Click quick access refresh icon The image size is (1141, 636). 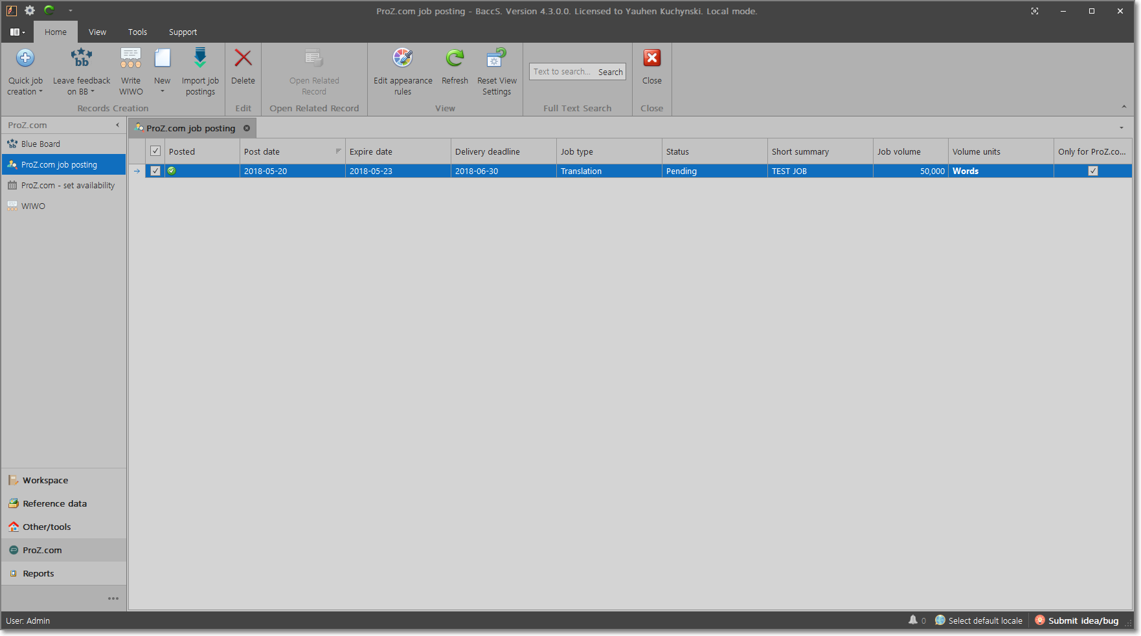pyautogui.click(x=49, y=10)
